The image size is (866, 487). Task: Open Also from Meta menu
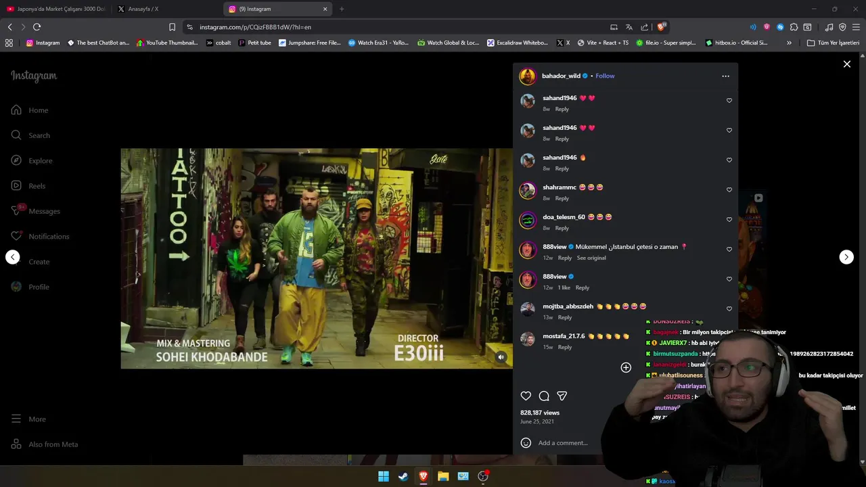45,444
